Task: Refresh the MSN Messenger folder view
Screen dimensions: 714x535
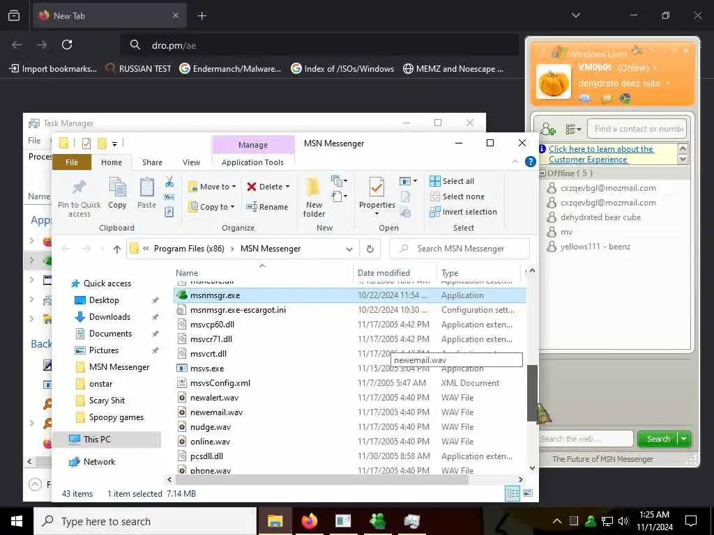Action: pyautogui.click(x=370, y=249)
